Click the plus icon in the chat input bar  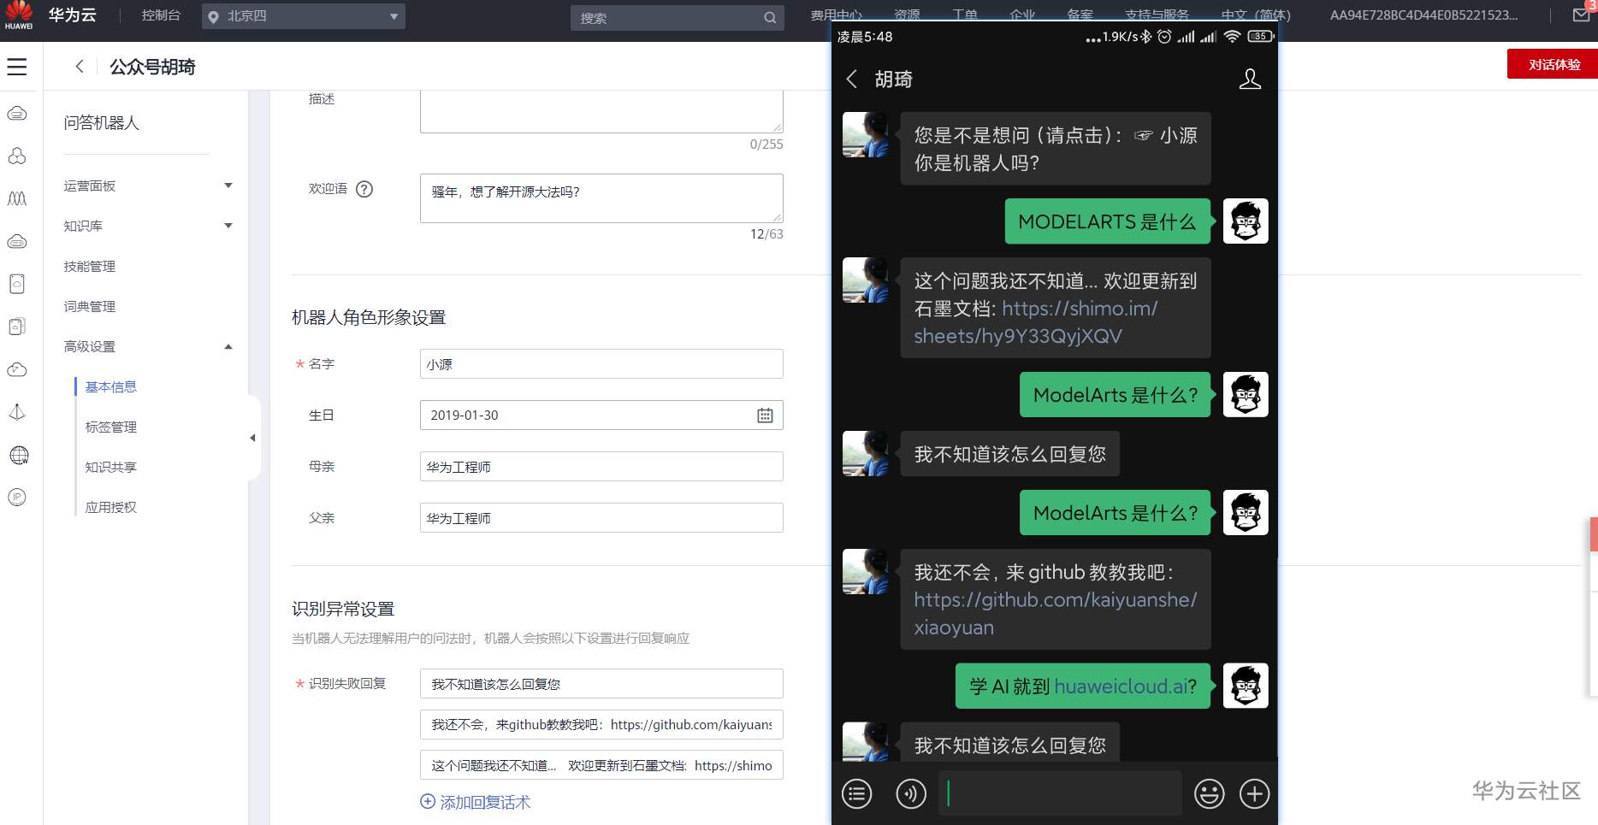(1254, 793)
